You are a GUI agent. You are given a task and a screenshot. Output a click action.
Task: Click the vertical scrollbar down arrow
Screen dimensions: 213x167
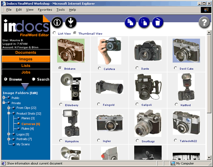(209, 157)
